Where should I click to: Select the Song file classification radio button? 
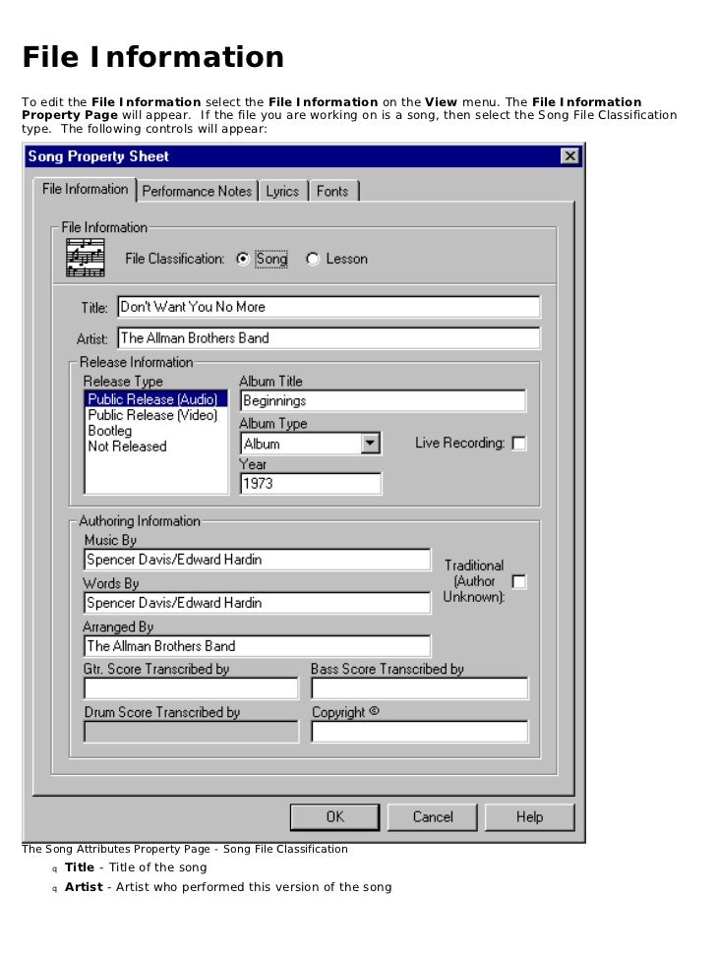[x=243, y=259]
